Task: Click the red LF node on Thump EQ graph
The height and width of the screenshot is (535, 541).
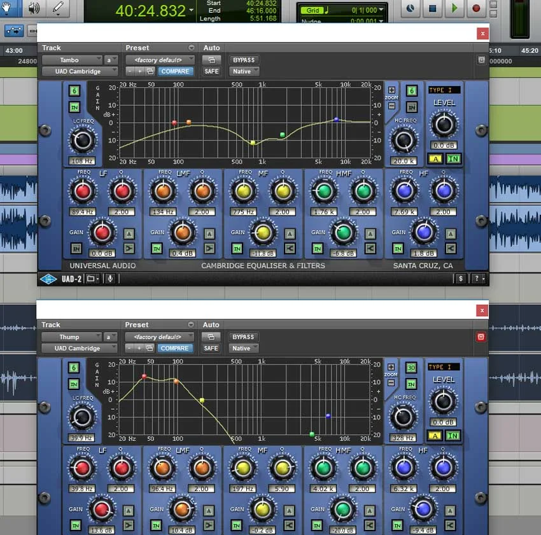Action: [x=144, y=377]
